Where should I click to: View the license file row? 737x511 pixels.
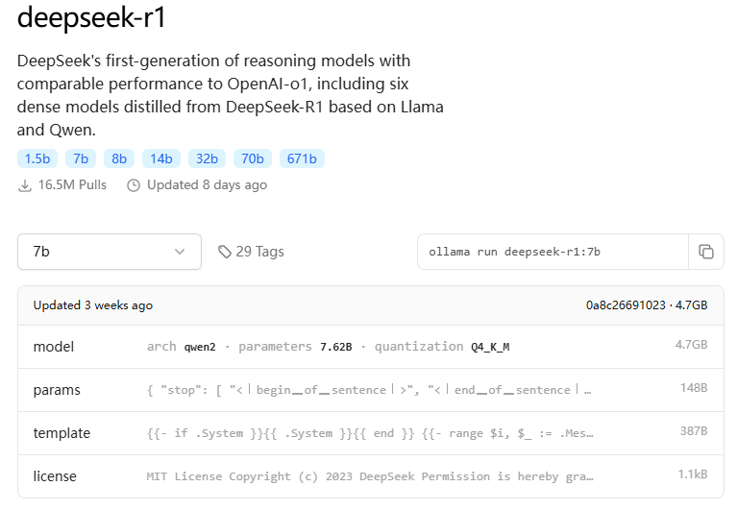coord(370,476)
